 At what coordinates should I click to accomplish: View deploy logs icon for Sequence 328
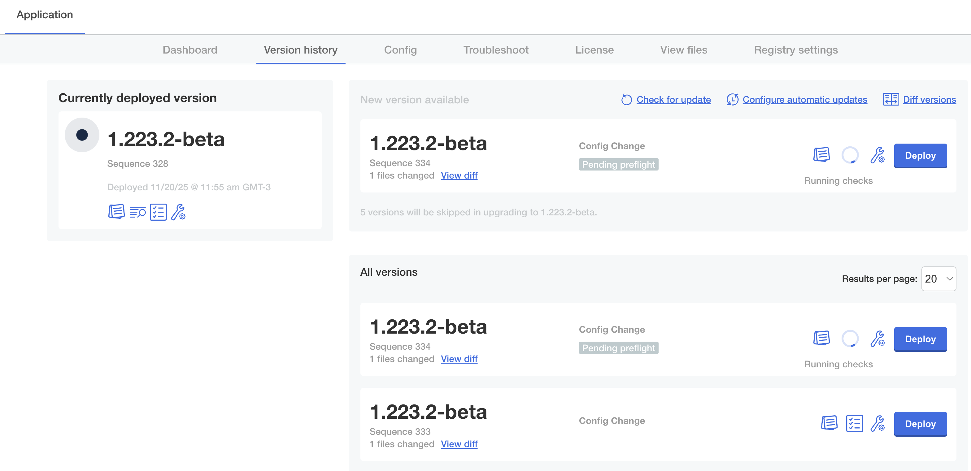click(137, 212)
